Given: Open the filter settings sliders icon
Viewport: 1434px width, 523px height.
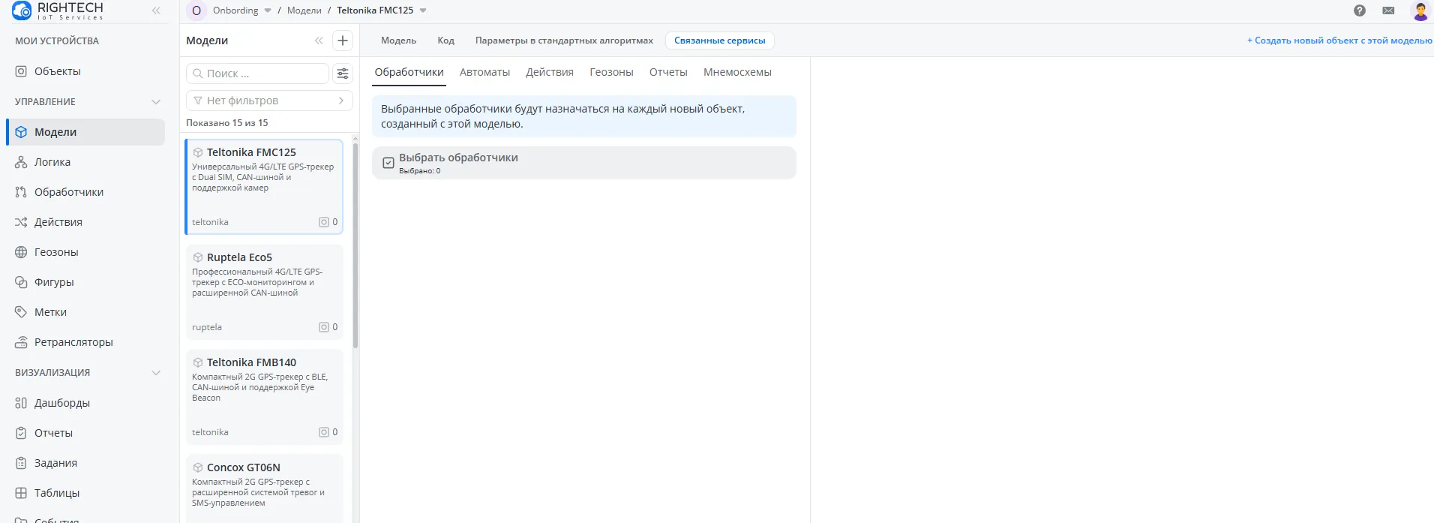Looking at the screenshot, I should click(x=343, y=74).
